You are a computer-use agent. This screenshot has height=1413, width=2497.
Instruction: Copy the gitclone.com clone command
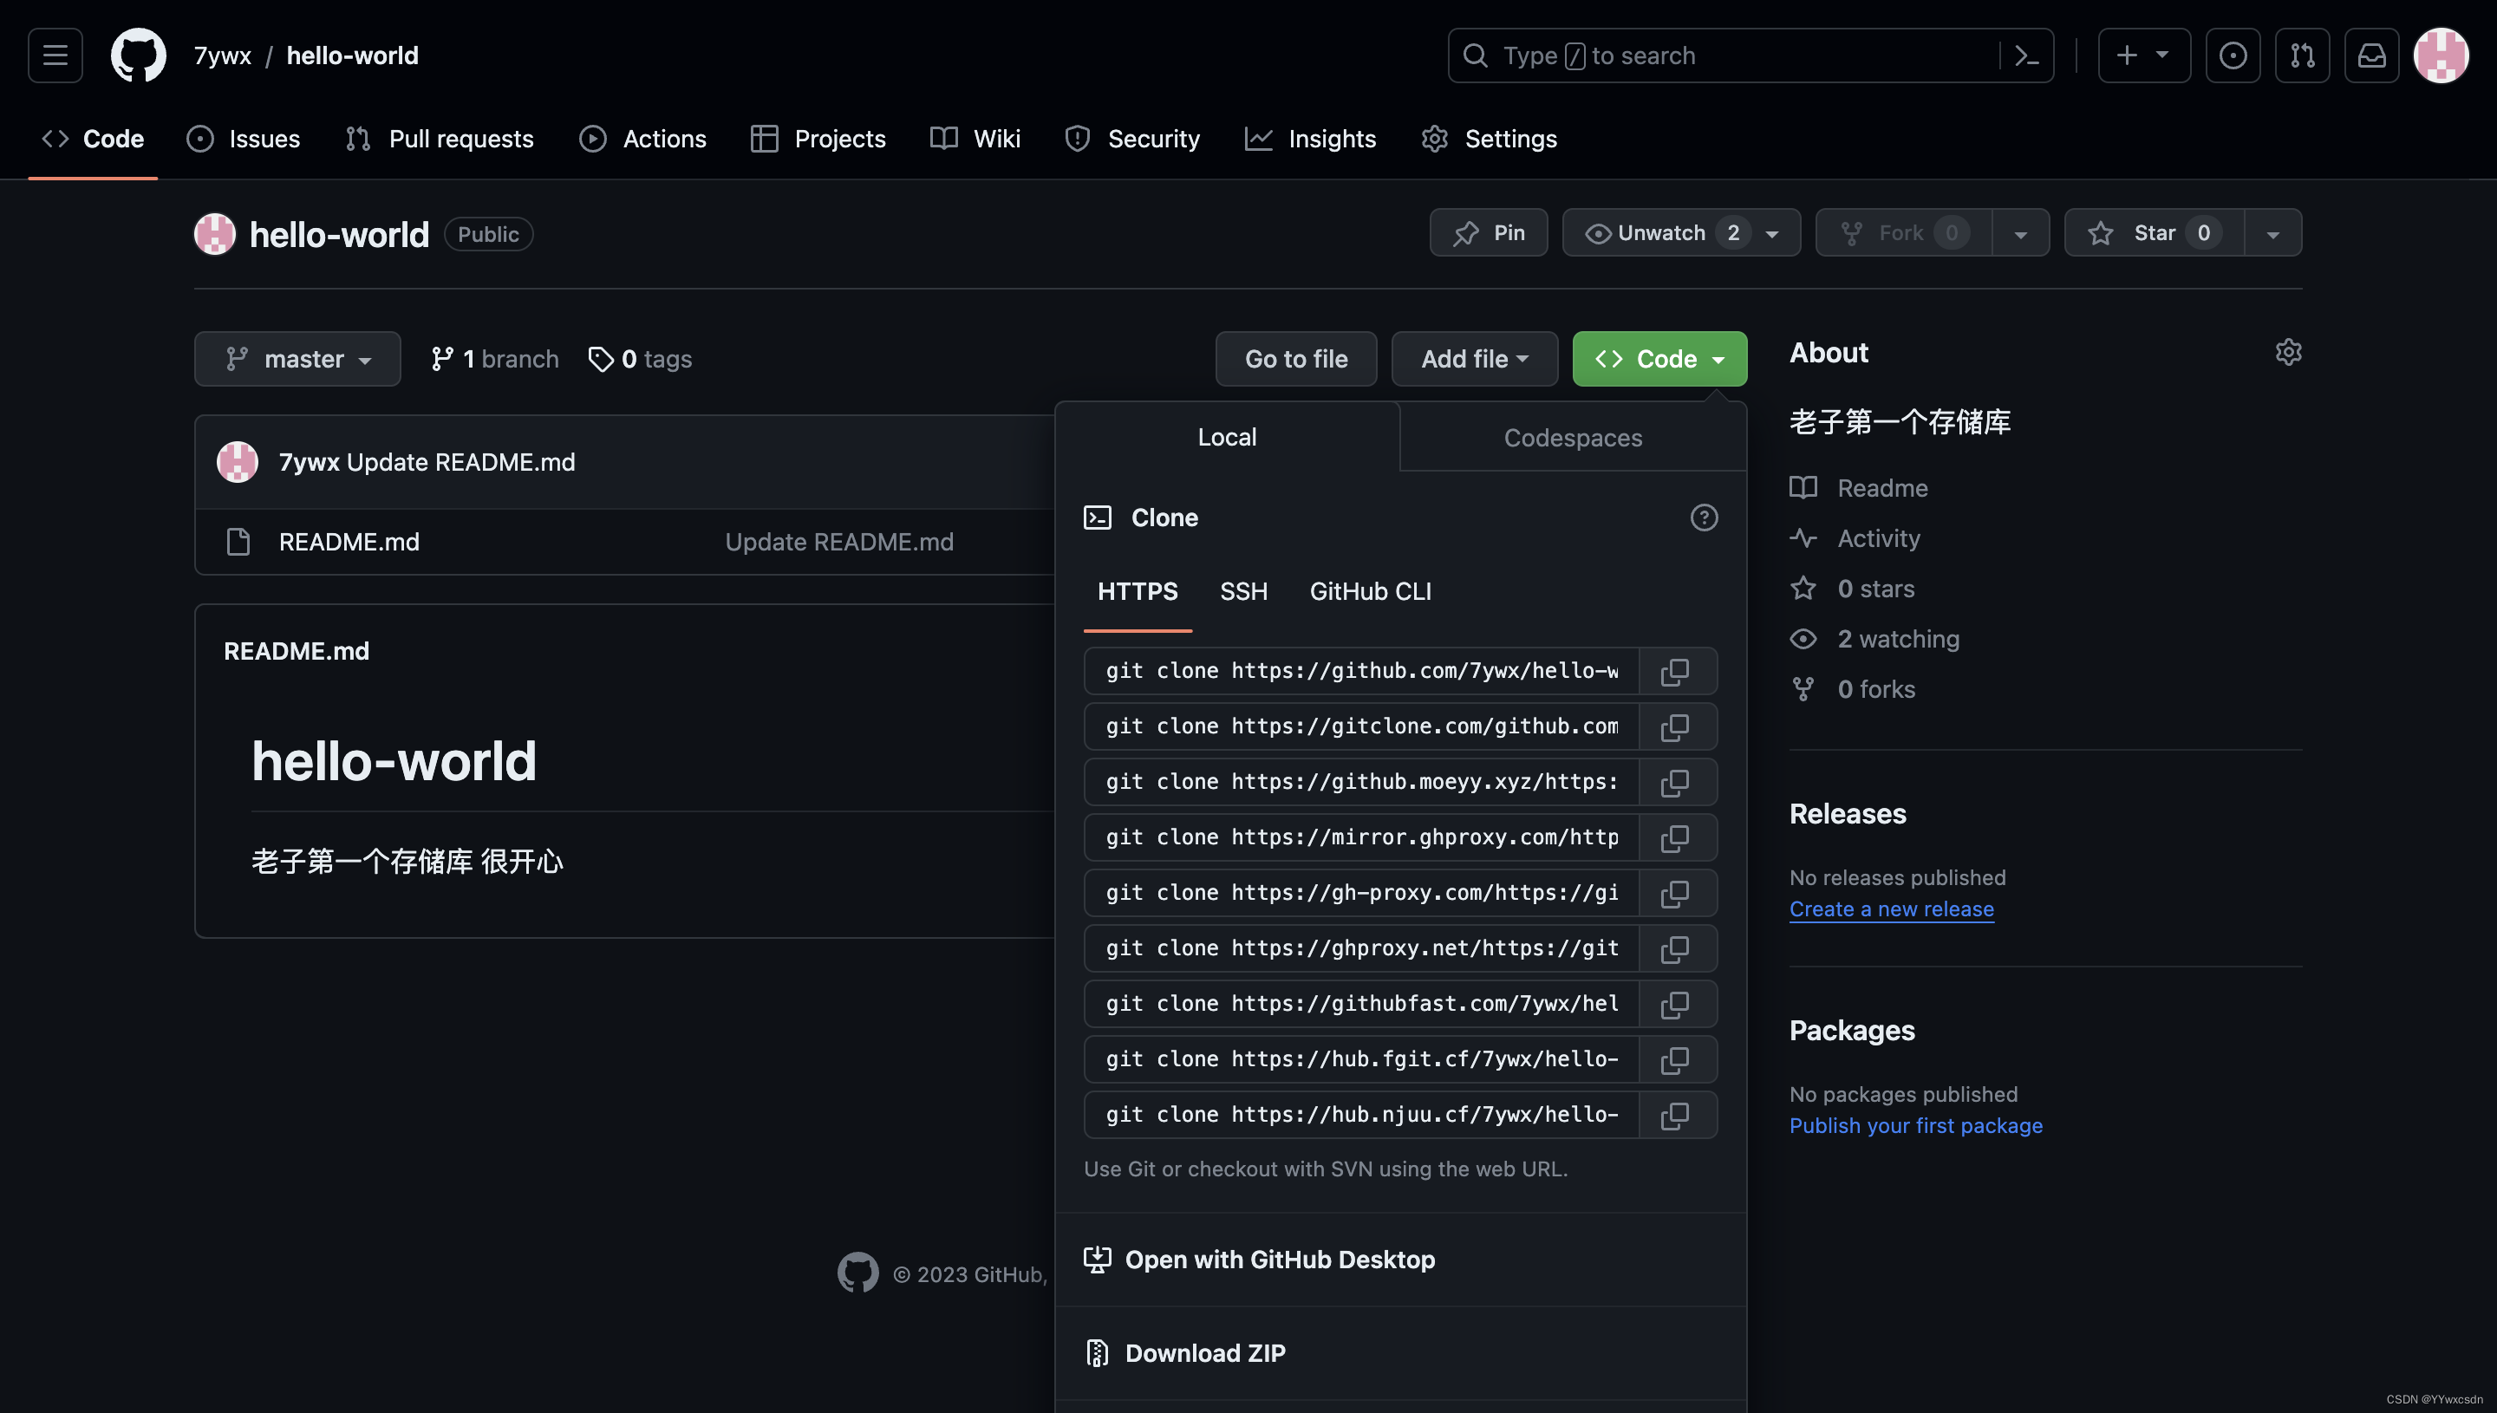pyautogui.click(x=1675, y=727)
